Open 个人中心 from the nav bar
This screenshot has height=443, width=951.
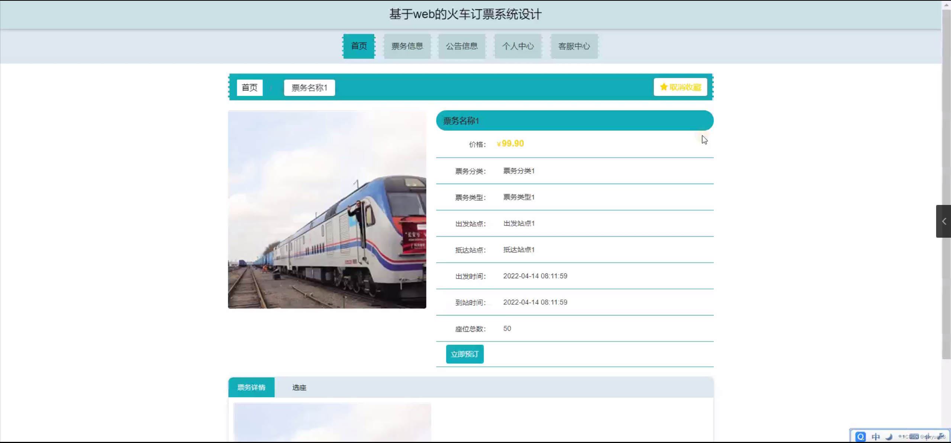[518, 46]
